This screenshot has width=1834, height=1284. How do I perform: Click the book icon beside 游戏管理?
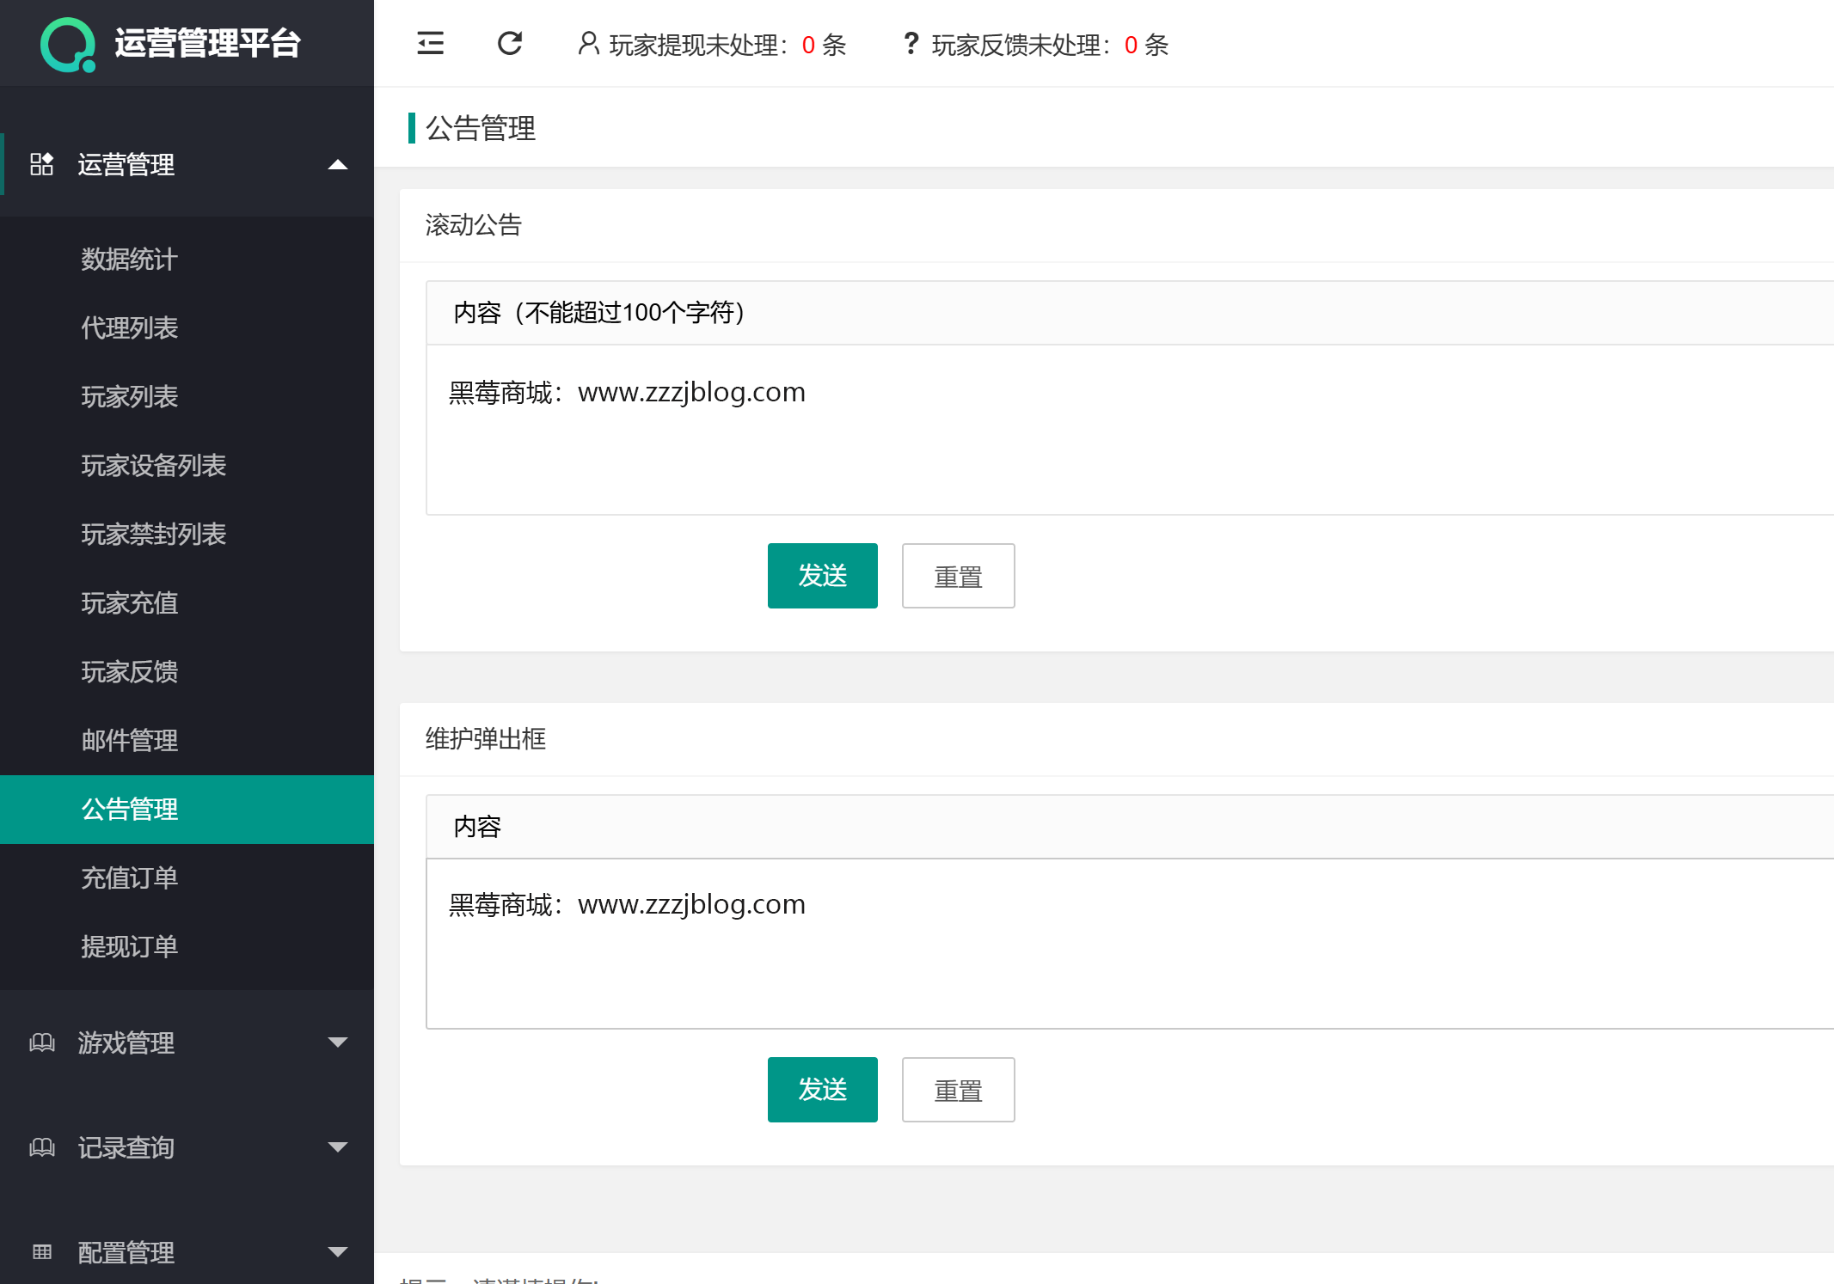click(42, 1043)
